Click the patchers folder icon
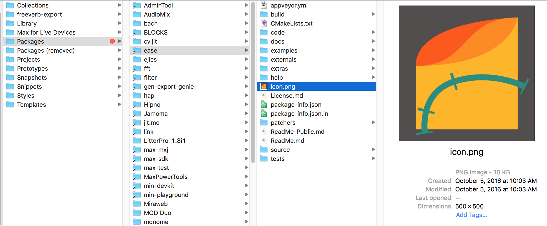 [x=264, y=122]
